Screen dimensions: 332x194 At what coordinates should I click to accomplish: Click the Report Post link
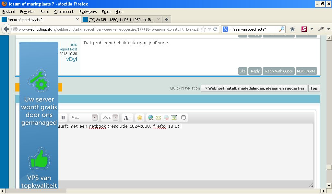pyautogui.click(x=68, y=49)
